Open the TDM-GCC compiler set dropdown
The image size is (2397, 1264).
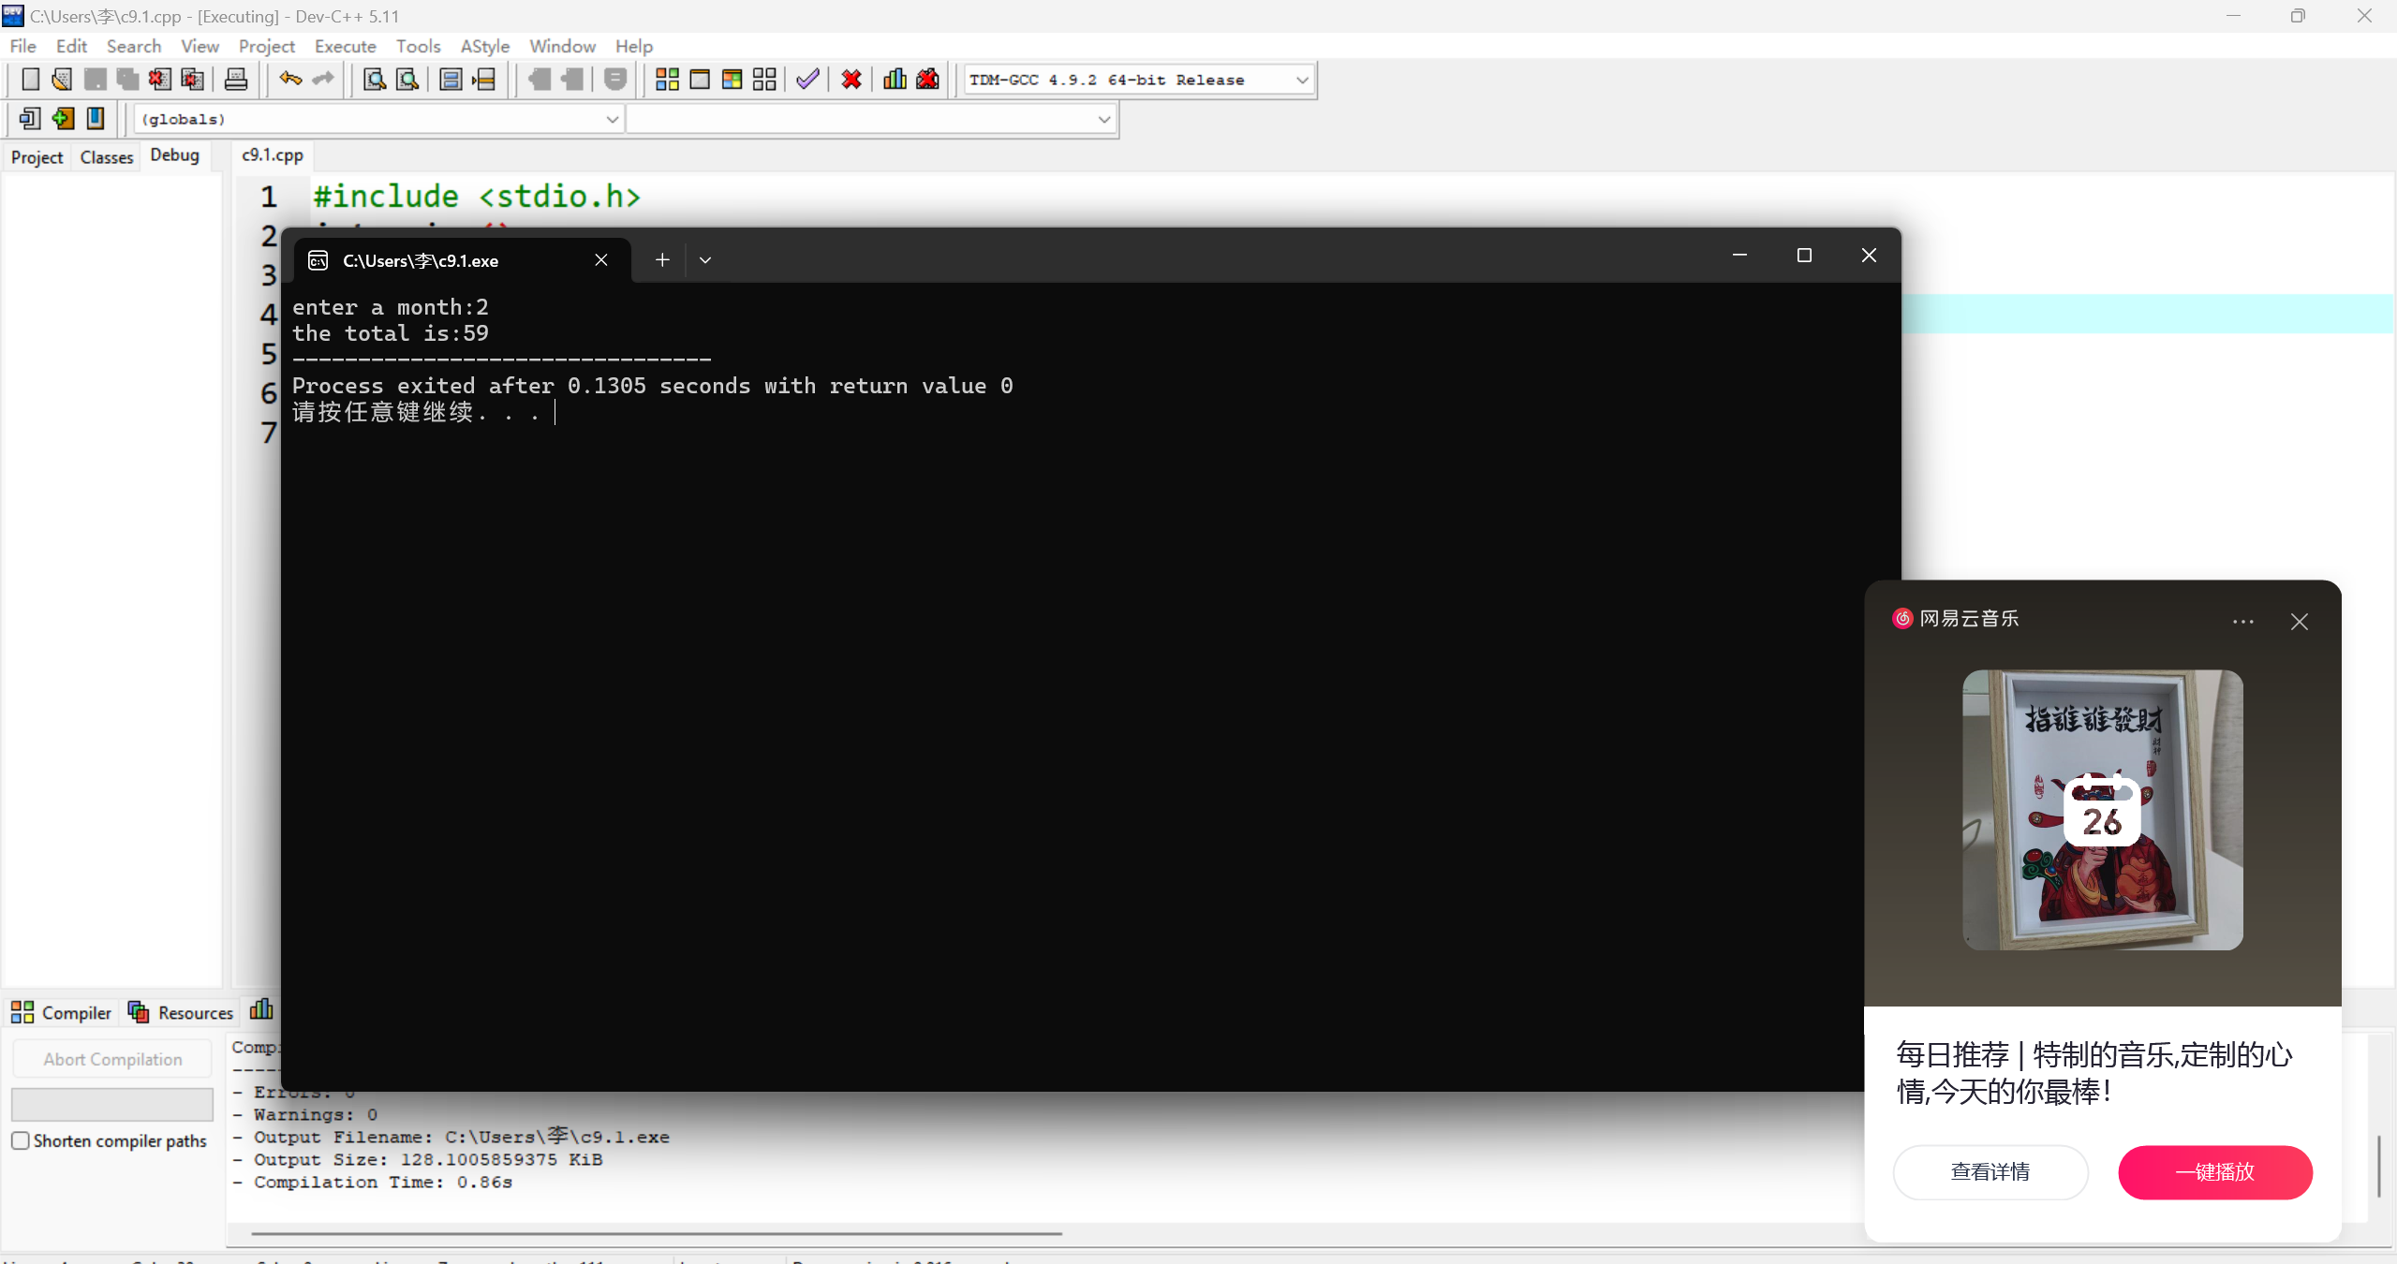point(1301,81)
